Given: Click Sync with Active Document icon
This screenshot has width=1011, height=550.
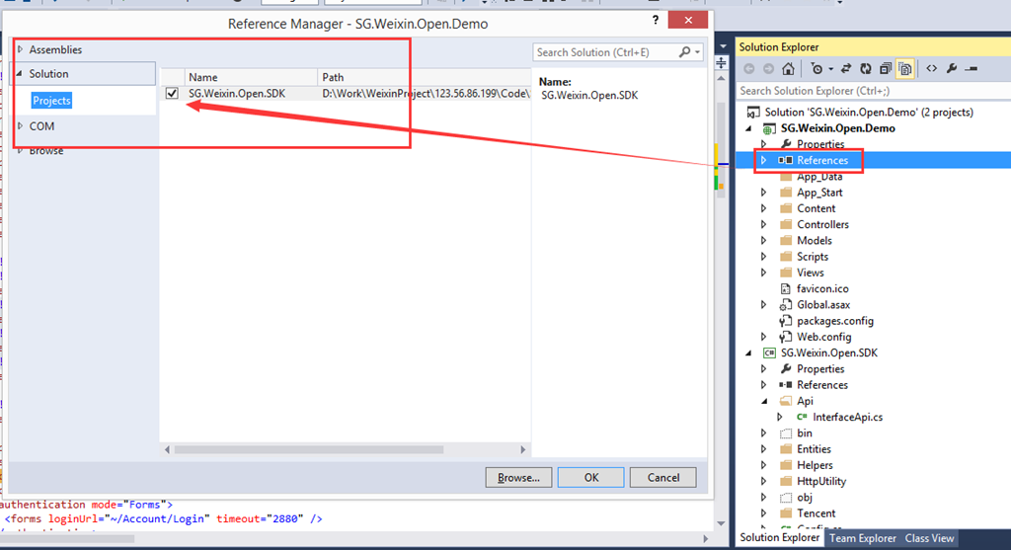Looking at the screenshot, I should tap(846, 68).
